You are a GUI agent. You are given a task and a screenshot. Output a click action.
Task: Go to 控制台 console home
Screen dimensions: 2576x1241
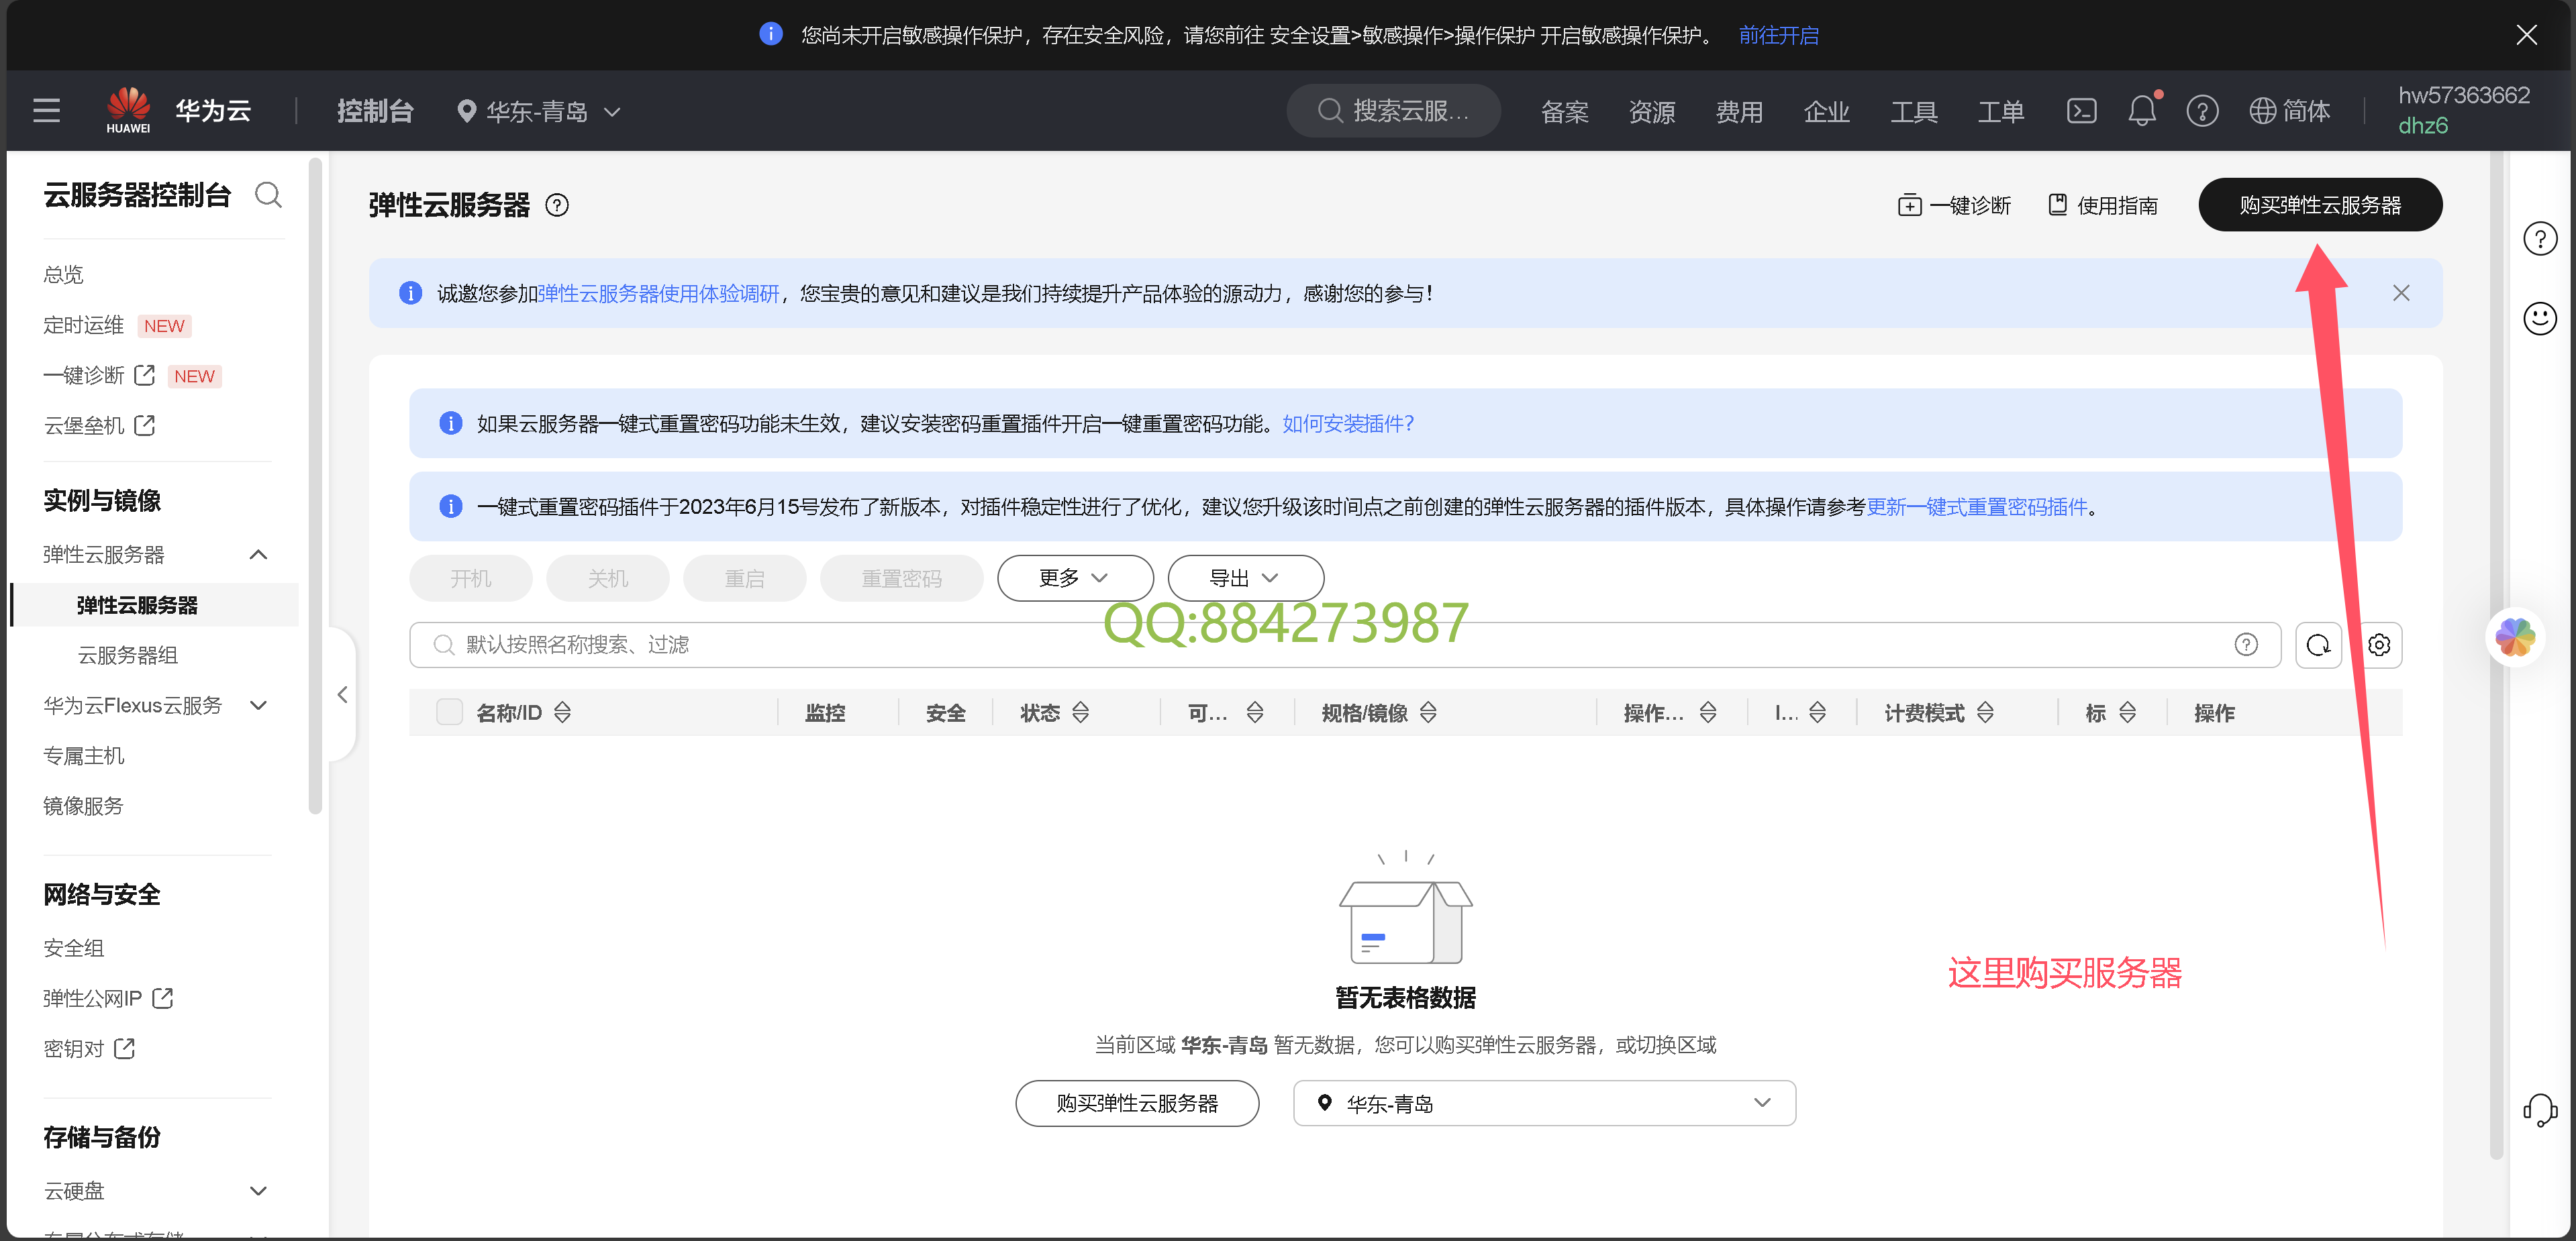coord(375,111)
